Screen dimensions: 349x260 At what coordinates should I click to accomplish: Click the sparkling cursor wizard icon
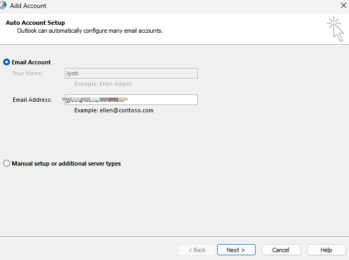[335, 28]
